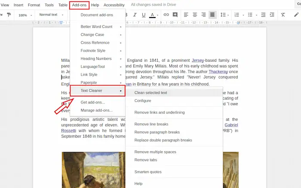The width and height of the screenshot is (301, 188).
Task: Add a comment using the toolbar icon
Action: coord(175,15)
